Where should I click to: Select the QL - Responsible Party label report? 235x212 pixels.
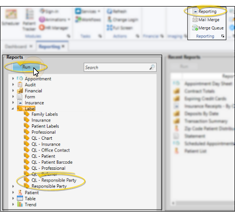click(54, 180)
